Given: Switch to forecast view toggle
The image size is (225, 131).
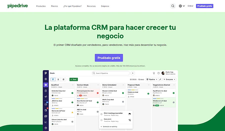Looking at the screenshot, I should coord(63,79).
